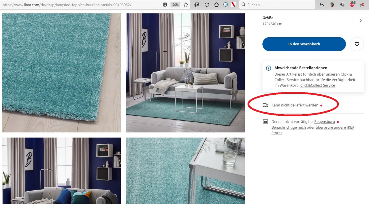Expand Größe size selection chevron
Viewport: 369px width, 204px height.
pos(361,21)
